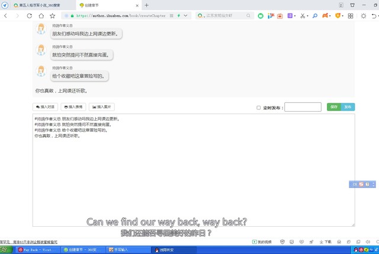Click the browser refresh button
The image size is (379, 254).
30,16
